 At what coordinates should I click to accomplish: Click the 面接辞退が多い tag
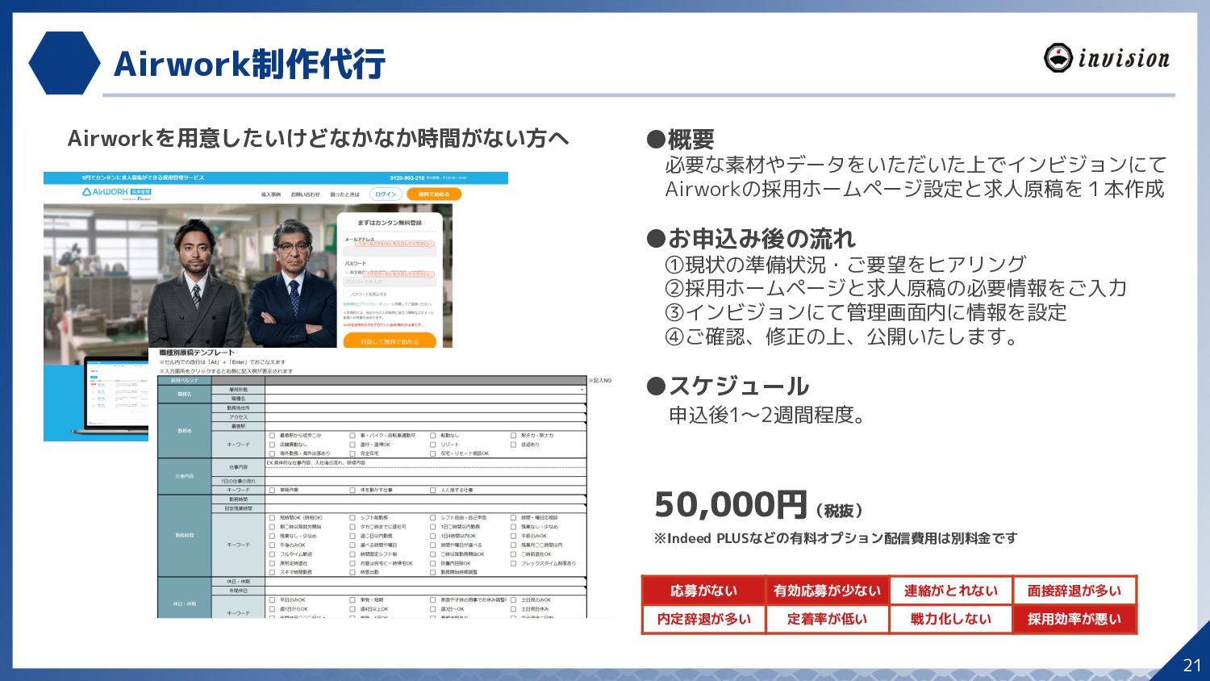[x=1074, y=591]
